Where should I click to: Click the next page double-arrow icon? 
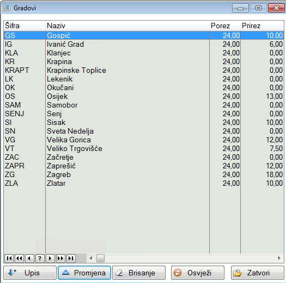tap(60, 258)
